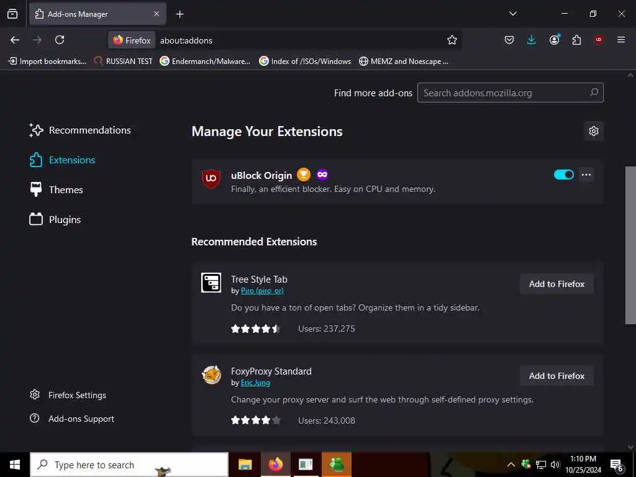This screenshot has width=636, height=477.
Task: Click the Firefox identity badge in address bar
Action: (132, 40)
